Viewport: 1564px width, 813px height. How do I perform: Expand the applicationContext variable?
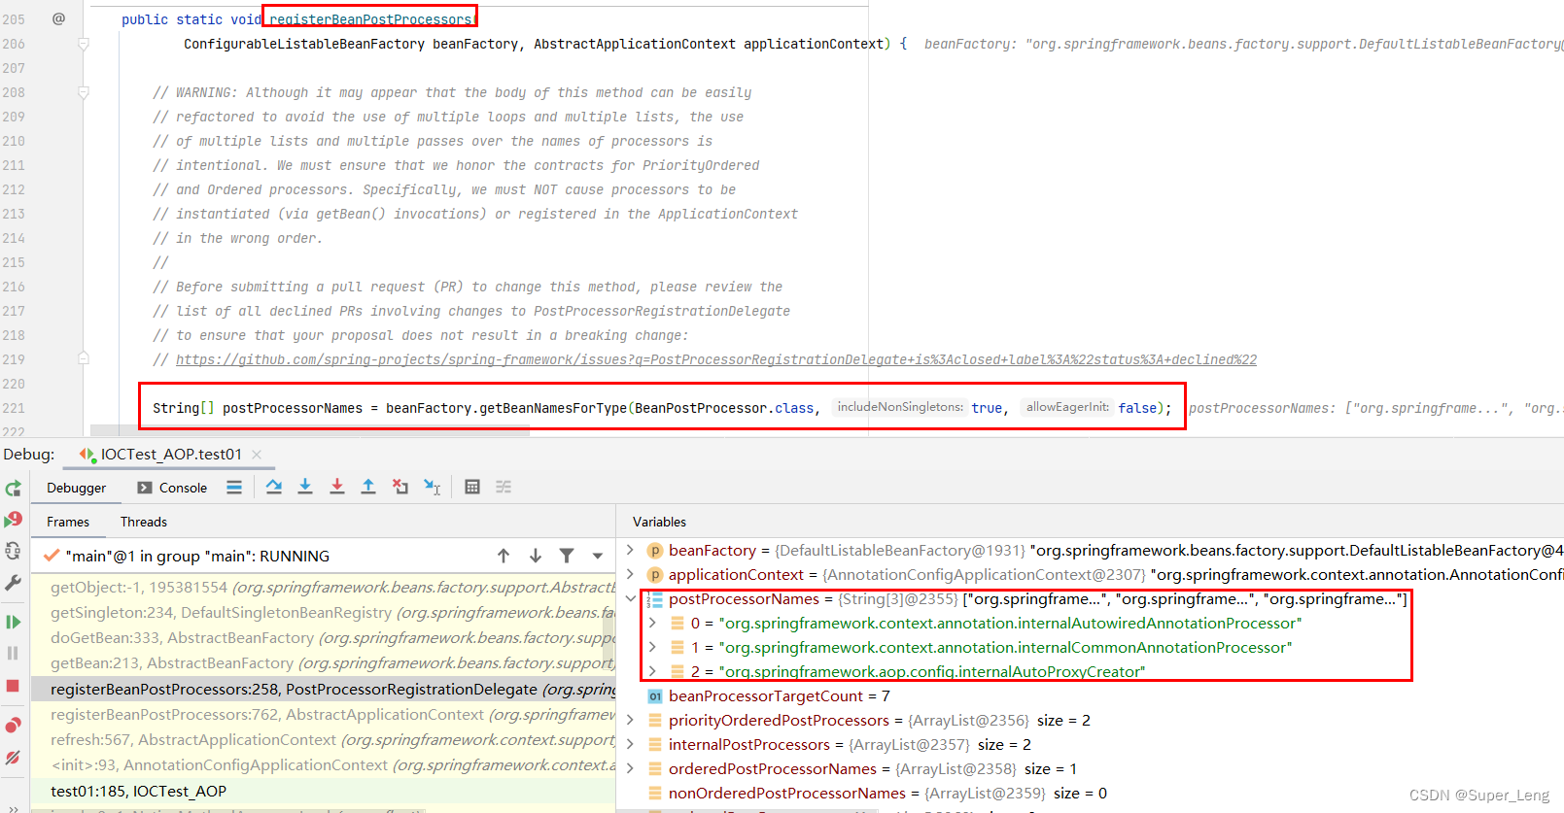pyautogui.click(x=631, y=574)
